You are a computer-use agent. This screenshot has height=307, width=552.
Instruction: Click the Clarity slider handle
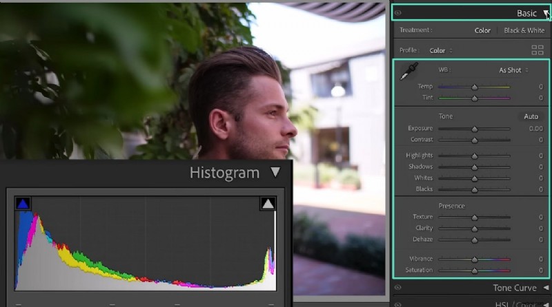[x=475, y=229]
